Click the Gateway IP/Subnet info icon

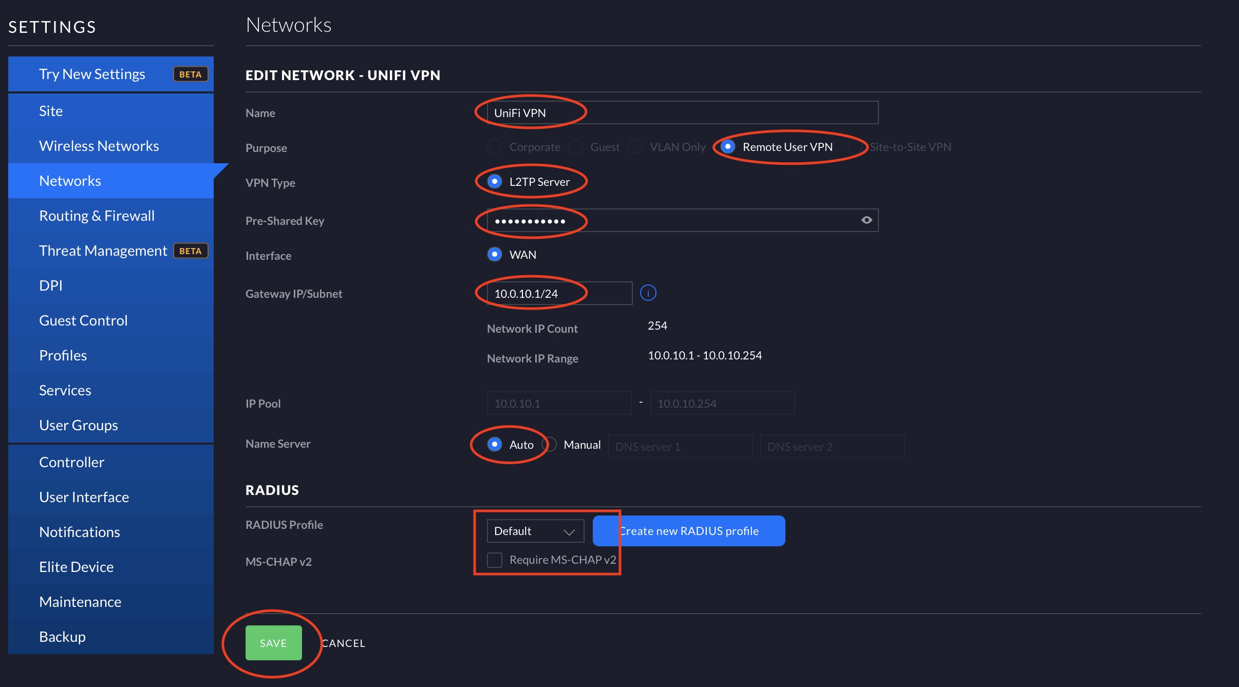(x=648, y=293)
